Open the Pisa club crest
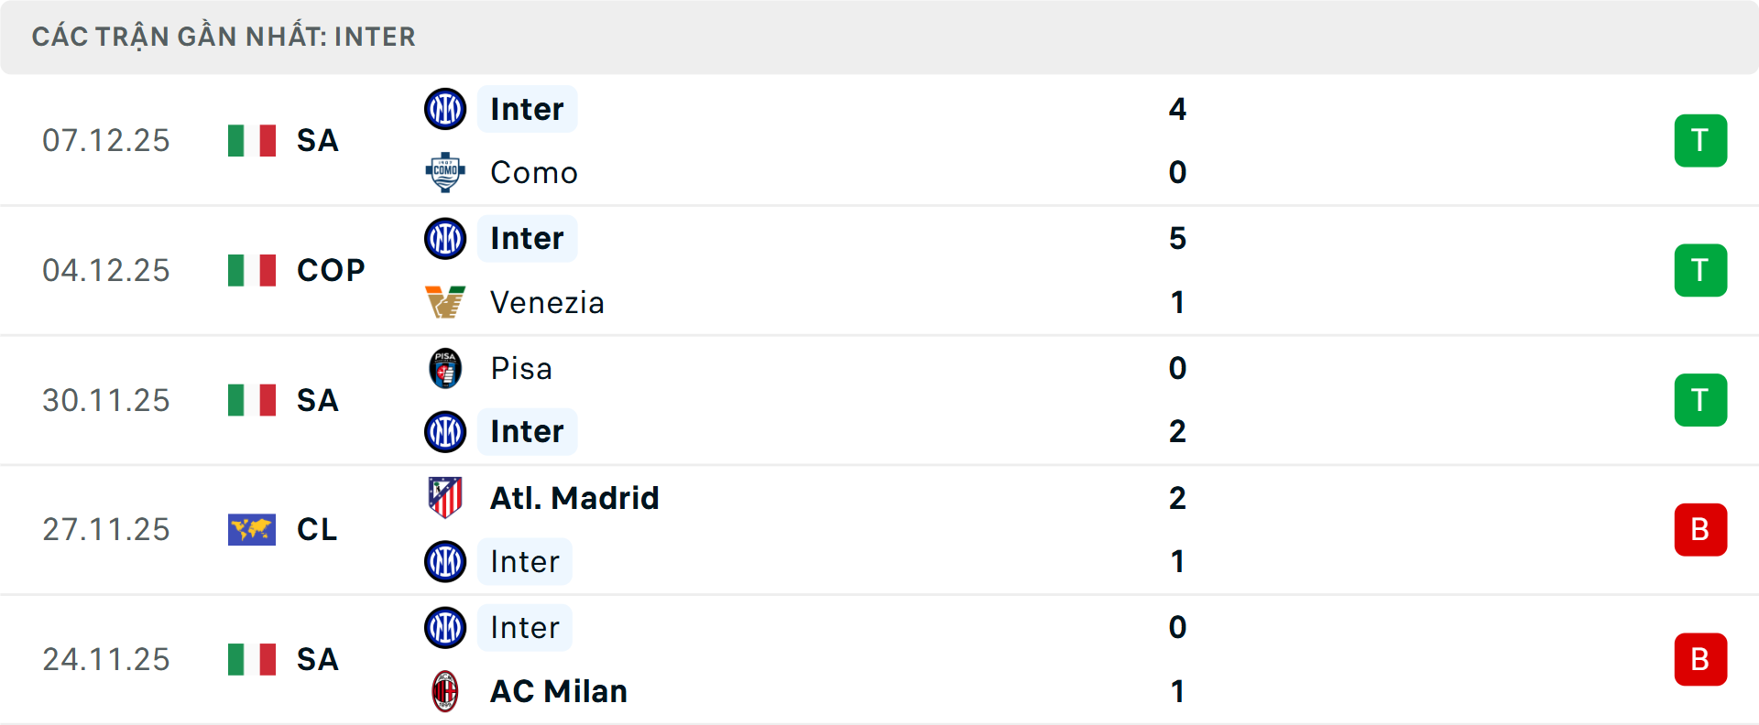 [445, 368]
